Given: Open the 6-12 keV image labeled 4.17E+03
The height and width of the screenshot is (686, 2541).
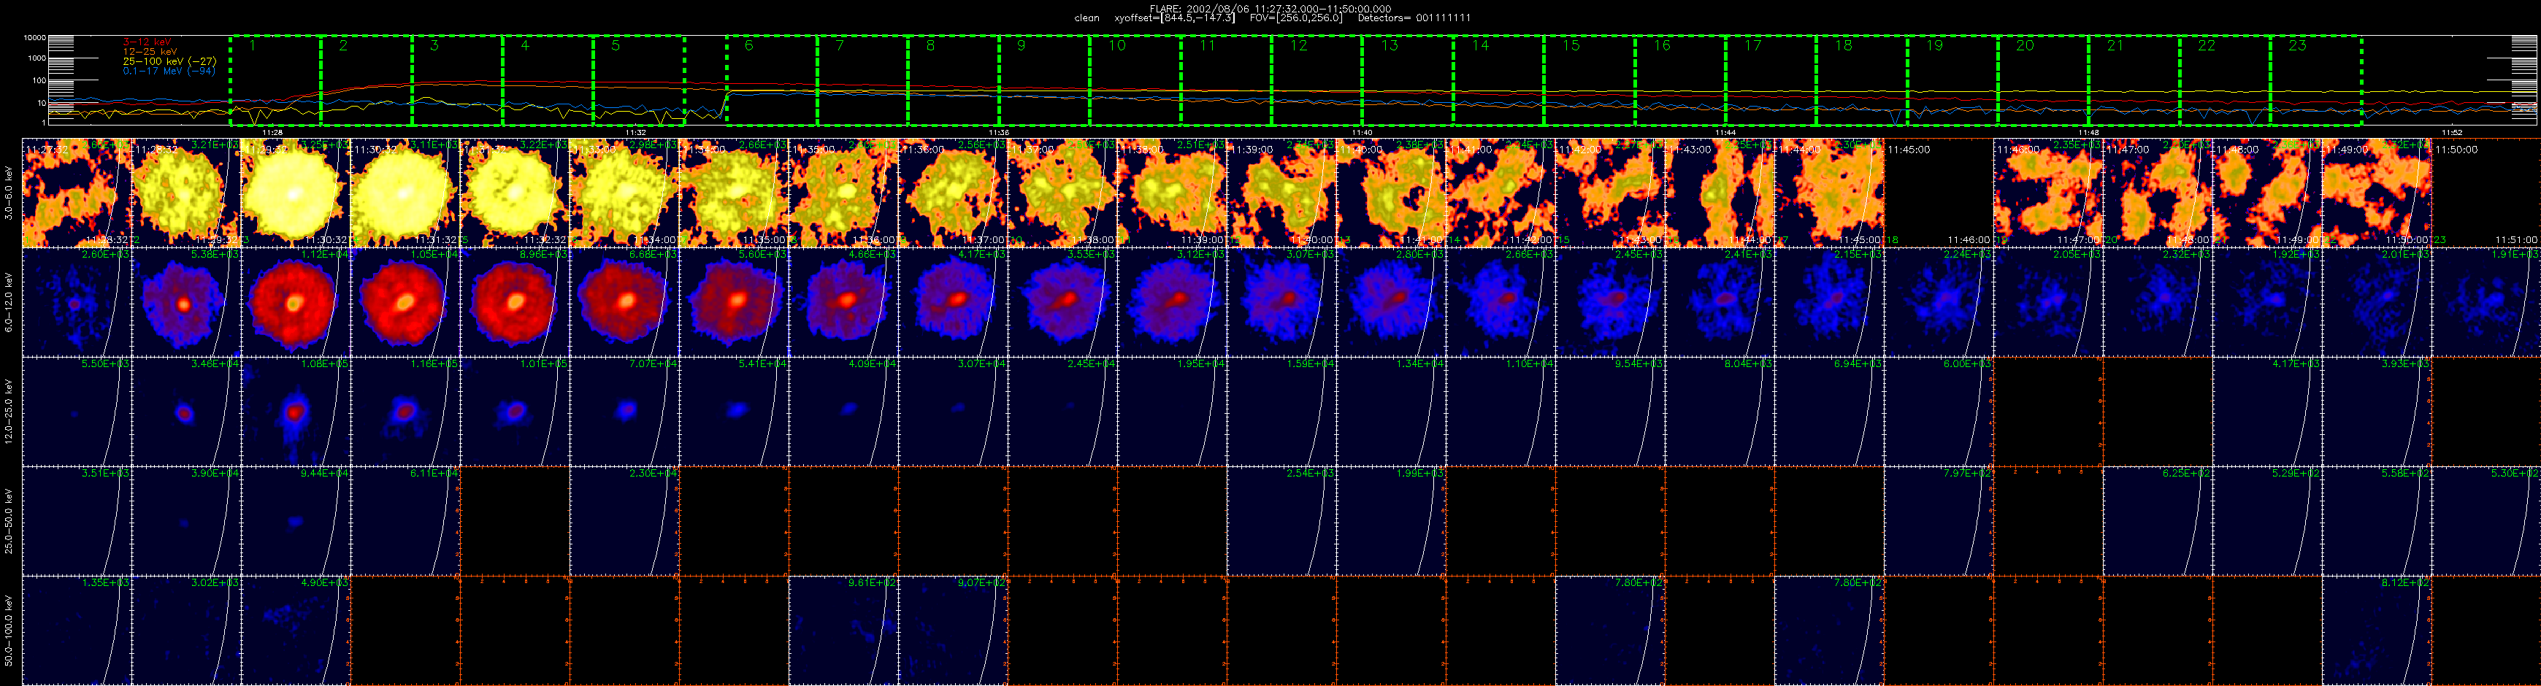Looking at the screenshot, I should [953, 303].
